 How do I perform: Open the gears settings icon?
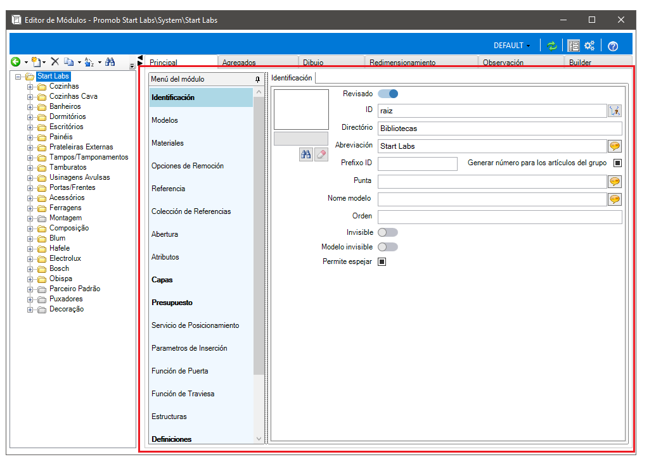pos(589,46)
